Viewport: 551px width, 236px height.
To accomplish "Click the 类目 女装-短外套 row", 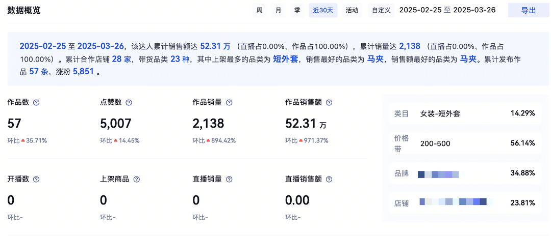I will [465, 113].
